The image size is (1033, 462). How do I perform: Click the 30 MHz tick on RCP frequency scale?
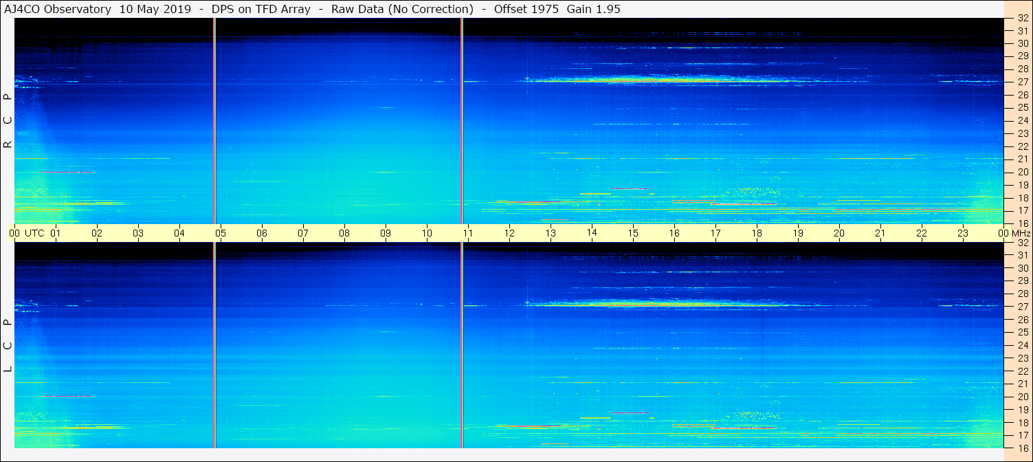pos(1023,43)
